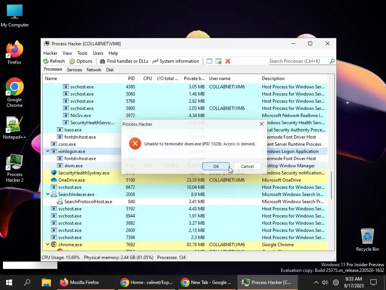The image size is (386, 290).
Task: Open the Tools menu
Action: (x=82, y=53)
